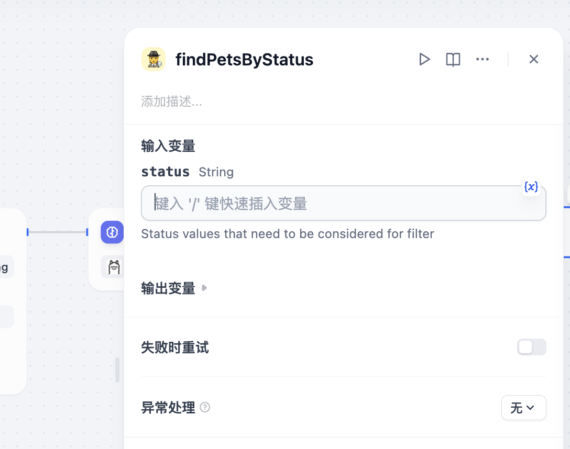Expand the 输出变量 section

click(168, 288)
